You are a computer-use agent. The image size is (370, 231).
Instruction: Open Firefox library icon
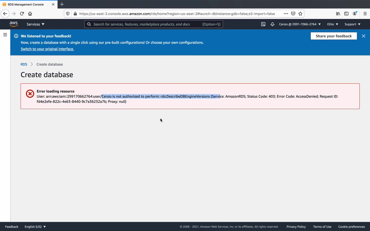point(338,14)
